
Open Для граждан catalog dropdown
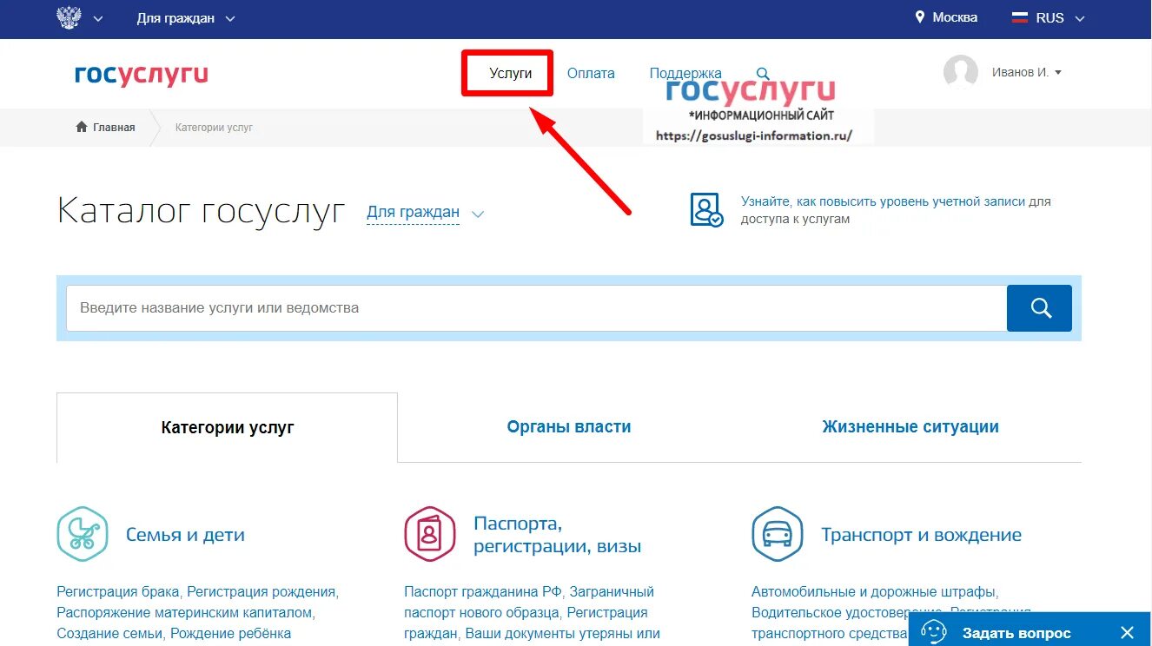(425, 213)
